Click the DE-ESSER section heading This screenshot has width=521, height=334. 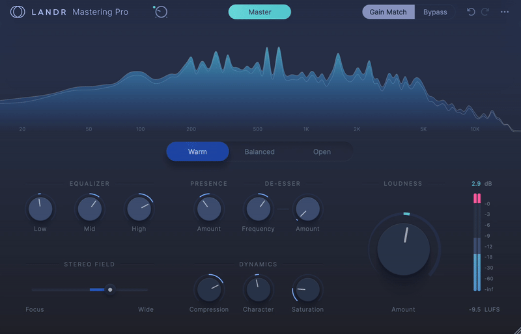tap(283, 183)
